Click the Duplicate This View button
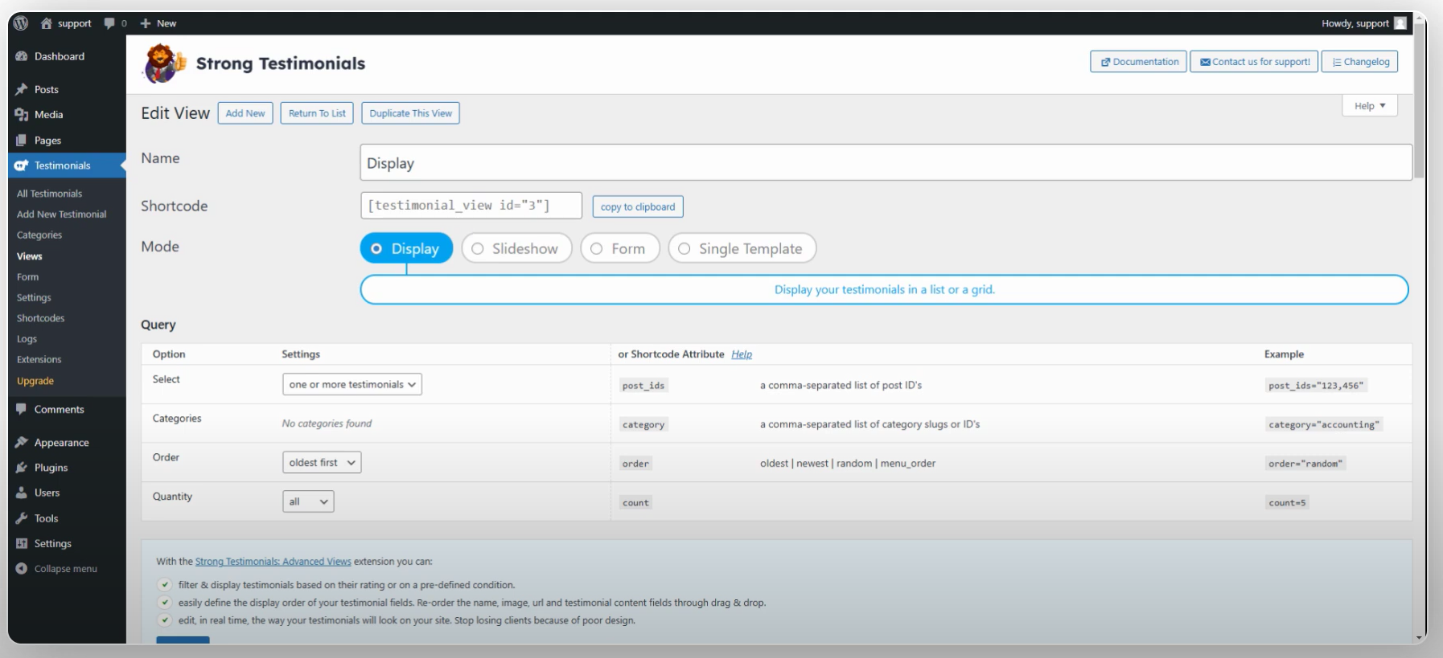This screenshot has height=658, width=1443. (x=410, y=113)
